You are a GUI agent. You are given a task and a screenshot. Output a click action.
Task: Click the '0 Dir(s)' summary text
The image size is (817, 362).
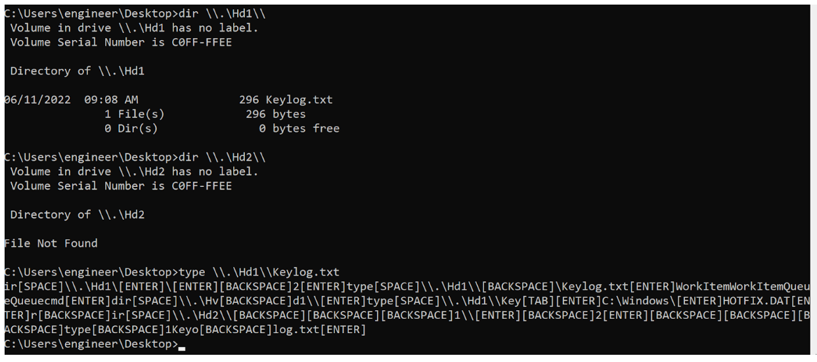(131, 129)
